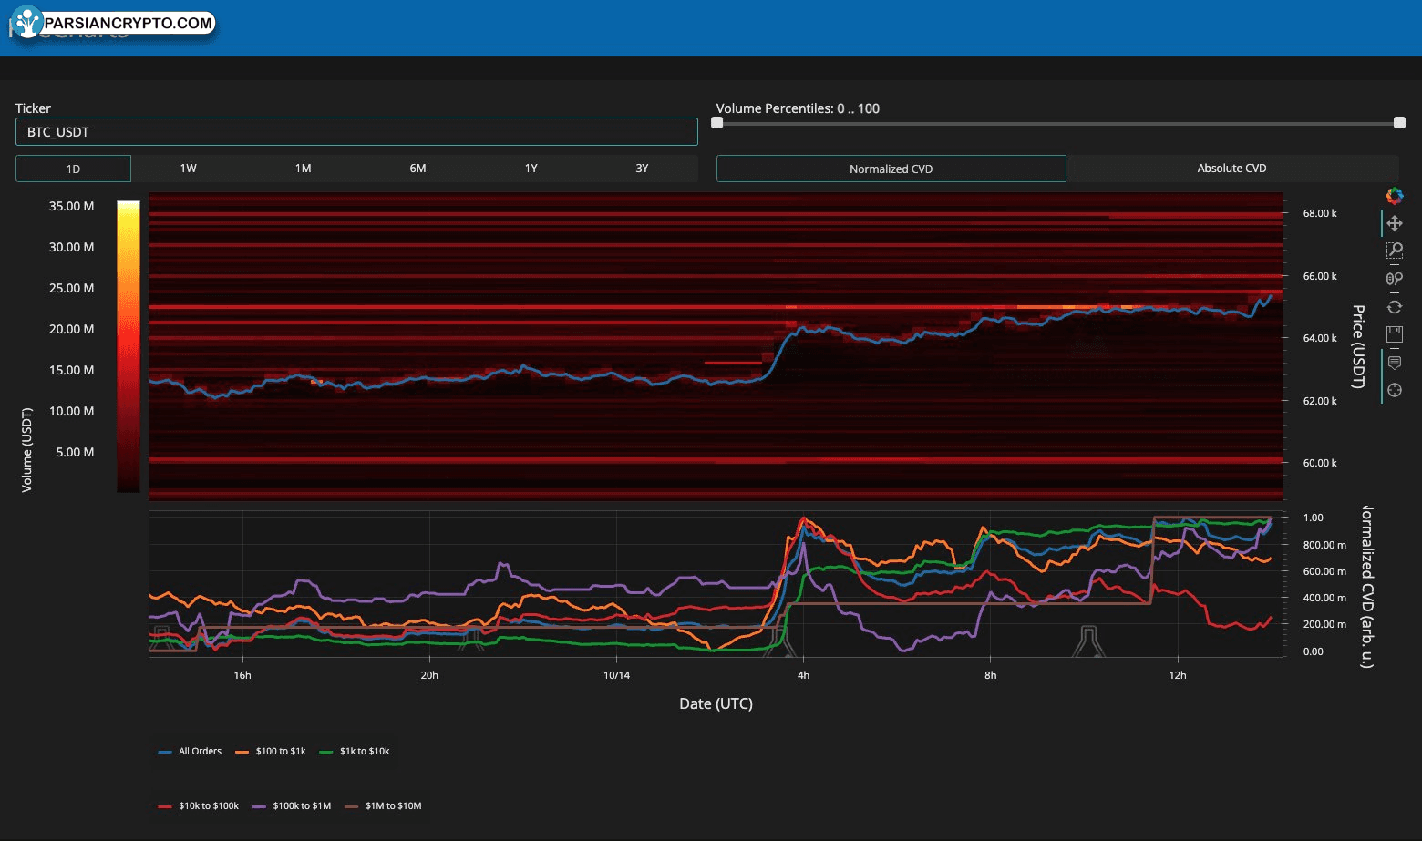
Task: Open the Bokeh logo link in the chart toolbar
Action: point(1394,195)
